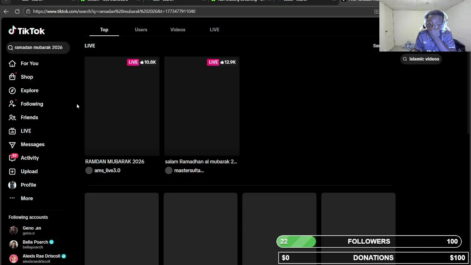Click the Upload label
This screenshot has height=265, width=471.
click(x=29, y=172)
